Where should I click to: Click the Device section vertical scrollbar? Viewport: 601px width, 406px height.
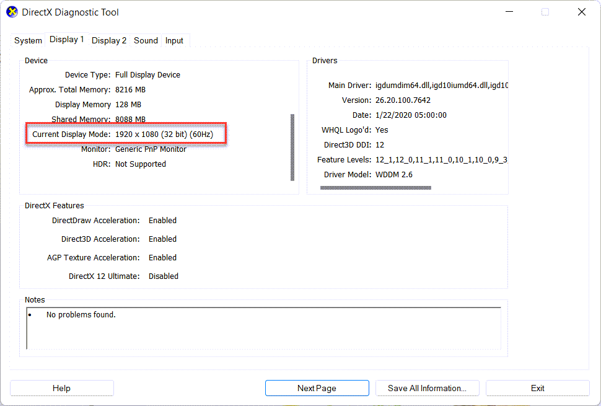292,148
